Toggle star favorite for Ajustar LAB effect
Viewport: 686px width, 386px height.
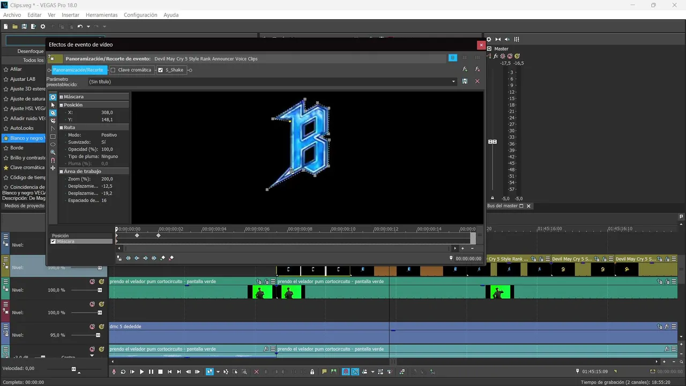[x=6, y=79]
